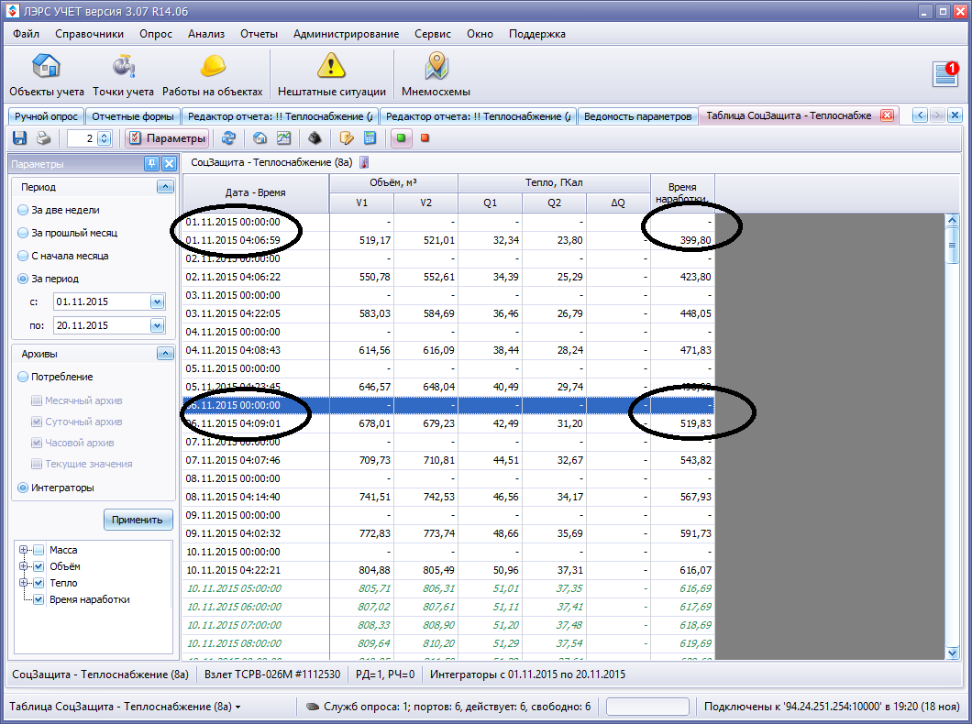Open Нештатные ситуации warning icon
Screen dimensions: 972x724
click(x=332, y=75)
